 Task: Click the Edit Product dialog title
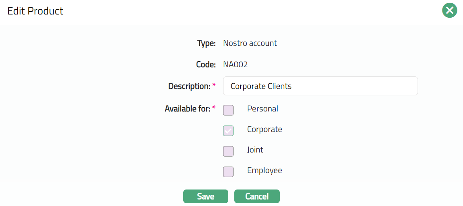[35, 11]
